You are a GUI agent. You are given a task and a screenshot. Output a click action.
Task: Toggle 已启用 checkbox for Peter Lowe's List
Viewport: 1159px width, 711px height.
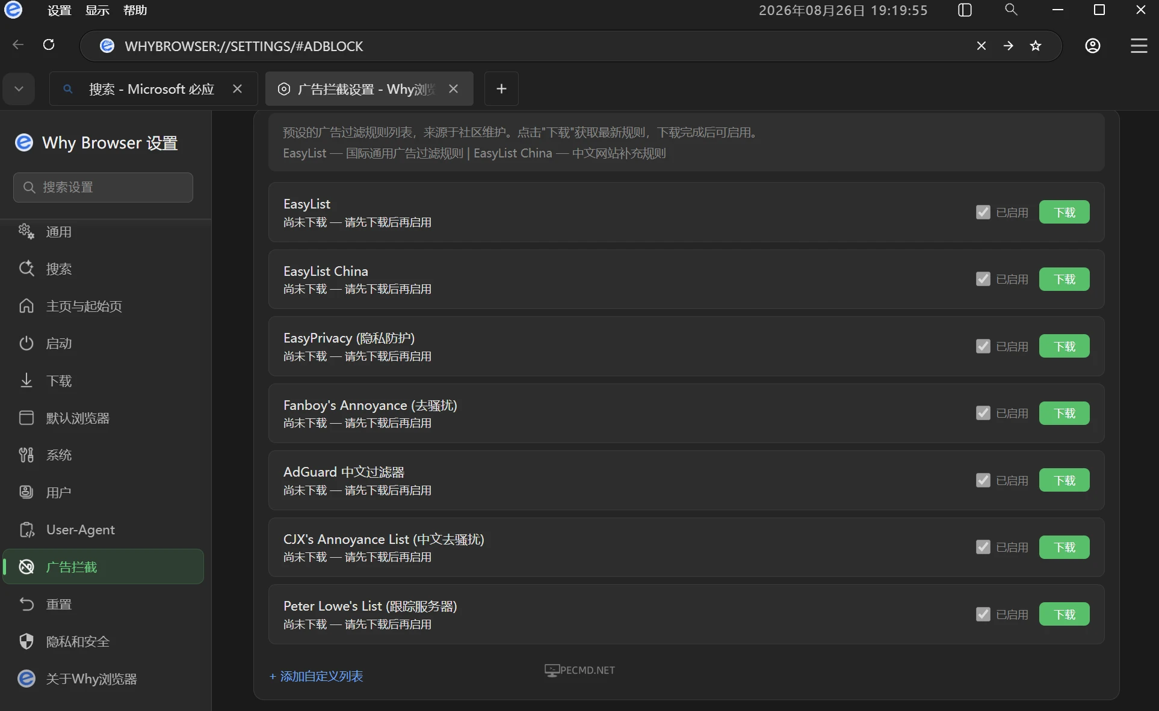tap(983, 614)
